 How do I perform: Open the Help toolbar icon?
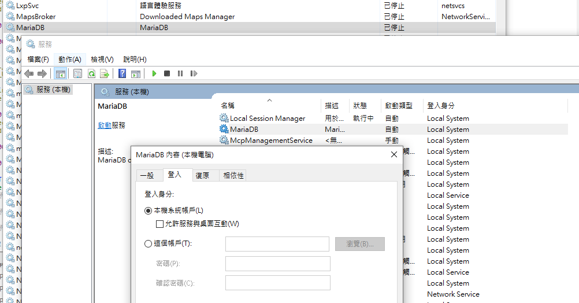(x=123, y=73)
